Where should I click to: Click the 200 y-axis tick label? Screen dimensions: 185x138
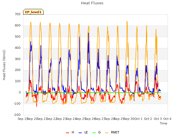18,70
